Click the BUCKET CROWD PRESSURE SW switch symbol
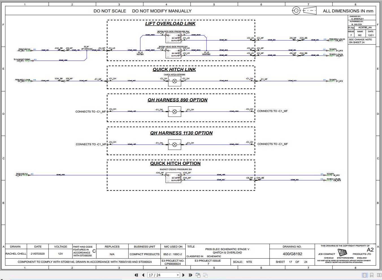Viewport: 382px width, 280px height. click(173, 177)
